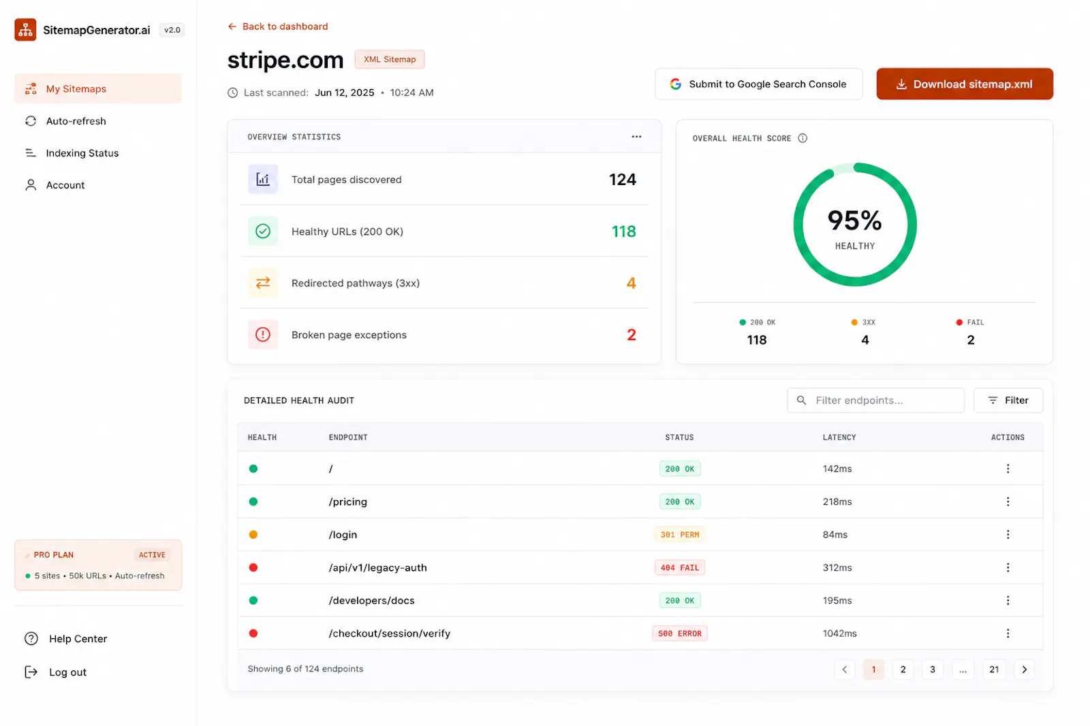Screen dimensions: 1090x726
Task: Click red health dot of /api/v1/legacy-auth
Action: coord(253,567)
